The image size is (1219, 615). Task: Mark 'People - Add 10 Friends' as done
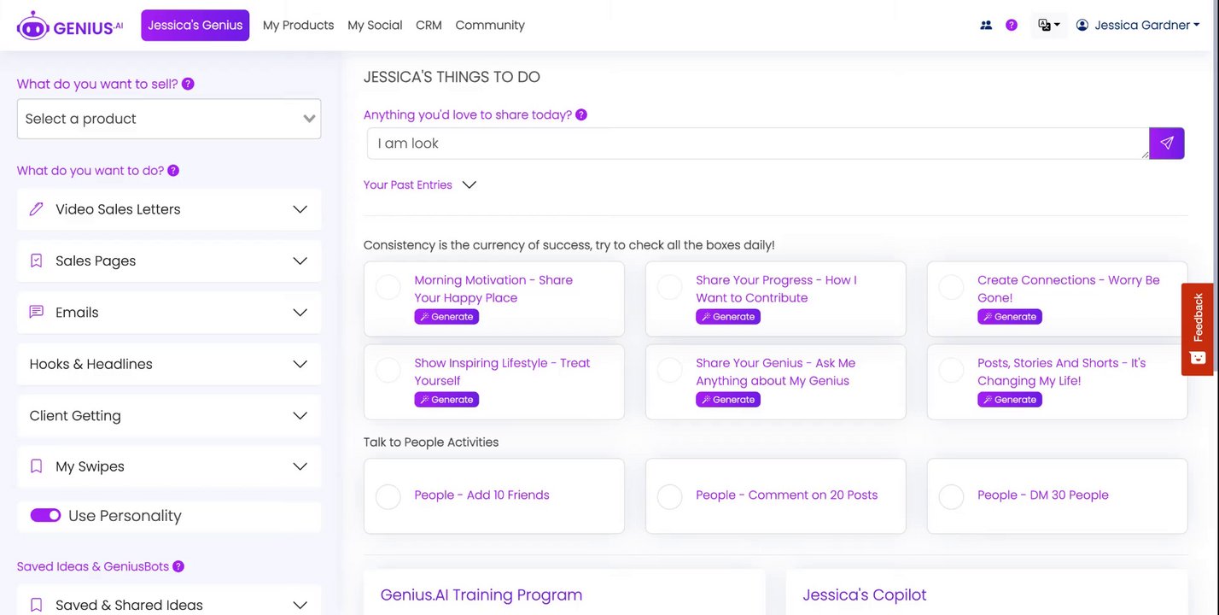point(388,496)
